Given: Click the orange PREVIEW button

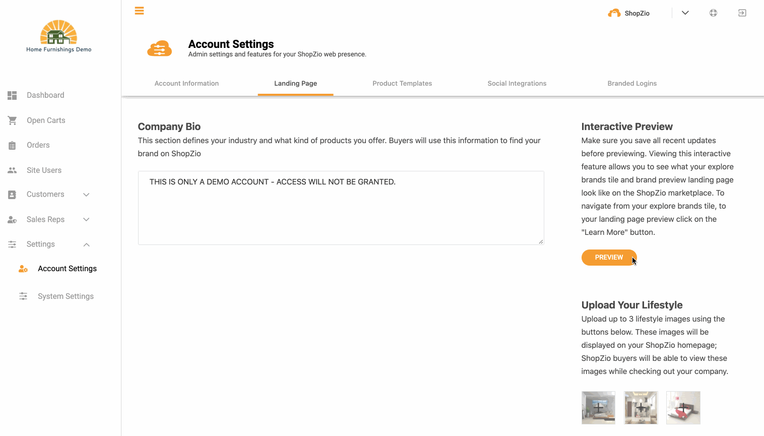Looking at the screenshot, I should 609,258.
